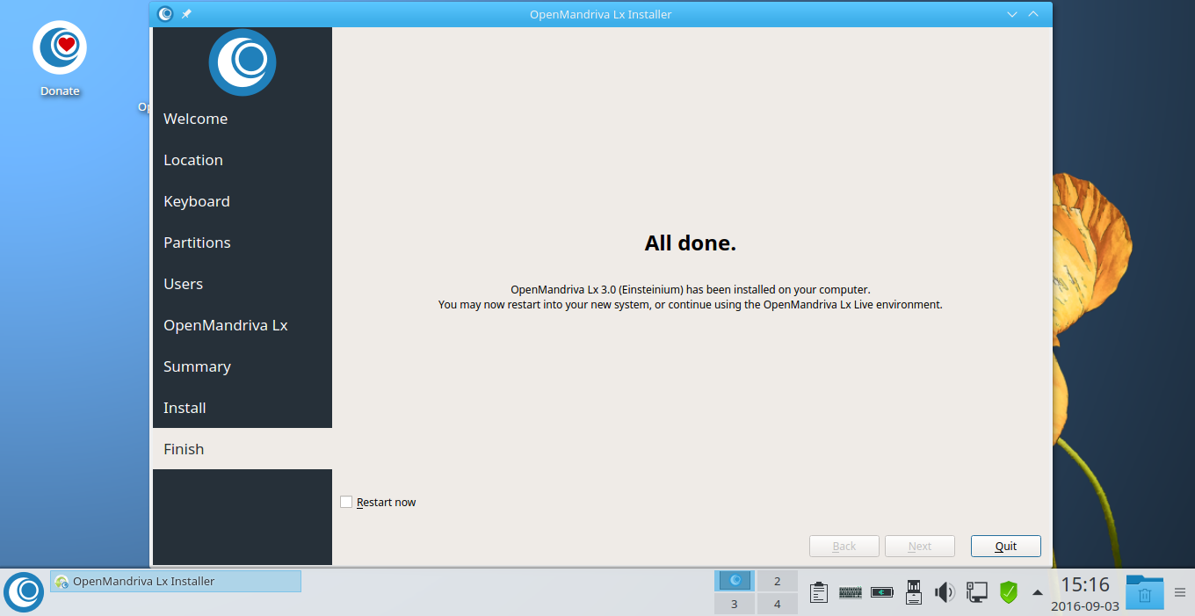Select the Location step in sidebar
This screenshot has height=616, width=1195.
pyautogui.click(x=243, y=160)
